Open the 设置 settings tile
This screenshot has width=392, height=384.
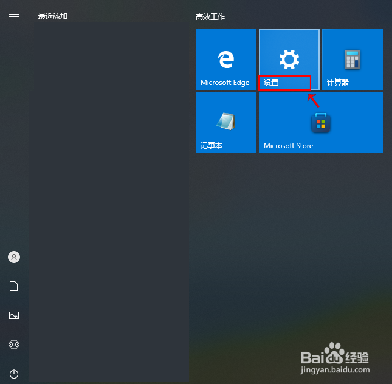(289, 60)
